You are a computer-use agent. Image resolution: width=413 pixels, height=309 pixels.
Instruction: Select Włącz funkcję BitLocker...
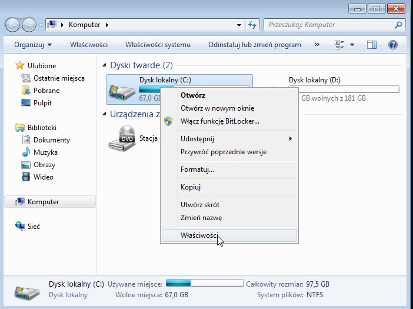[x=229, y=121]
